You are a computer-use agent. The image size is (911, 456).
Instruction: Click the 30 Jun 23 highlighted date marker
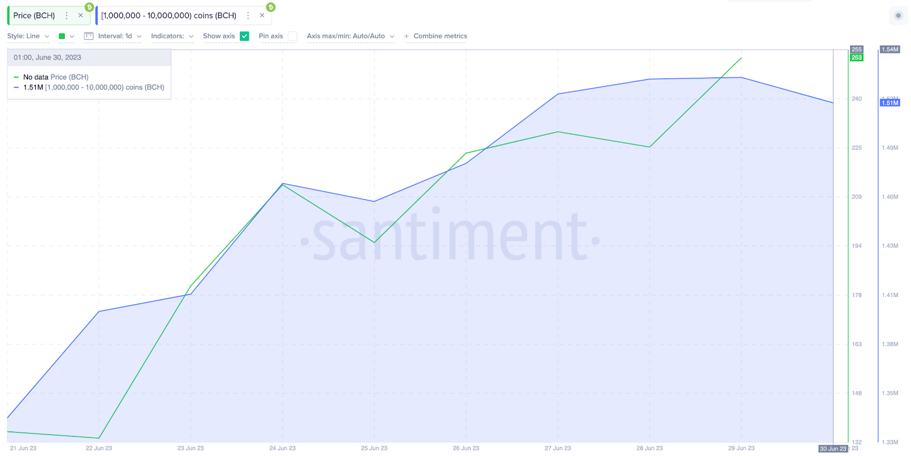click(833, 449)
